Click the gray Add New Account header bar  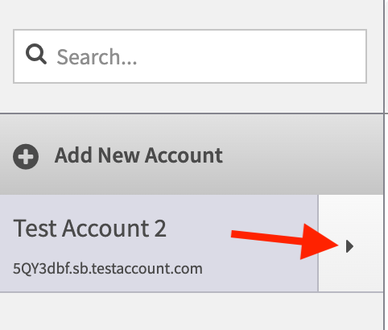tap(192, 155)
